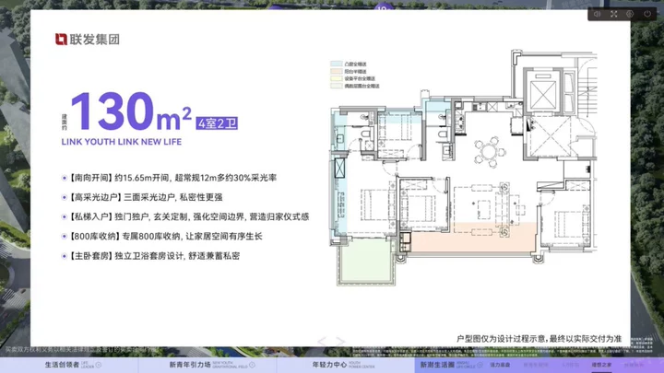Viewport: 664px width, 373px height.
Task: Click the 【主卧套房】 bullet line
Action: (x=150, y=256)
